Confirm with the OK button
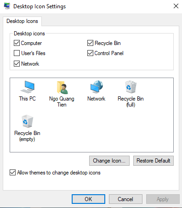Screen dimensions: 182x208 88,199
